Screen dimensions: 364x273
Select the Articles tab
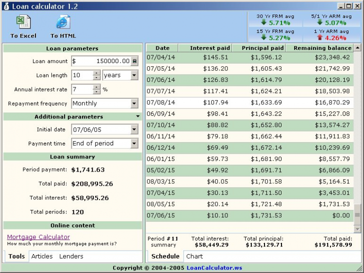pyautogui.click(x=42, y=257)
